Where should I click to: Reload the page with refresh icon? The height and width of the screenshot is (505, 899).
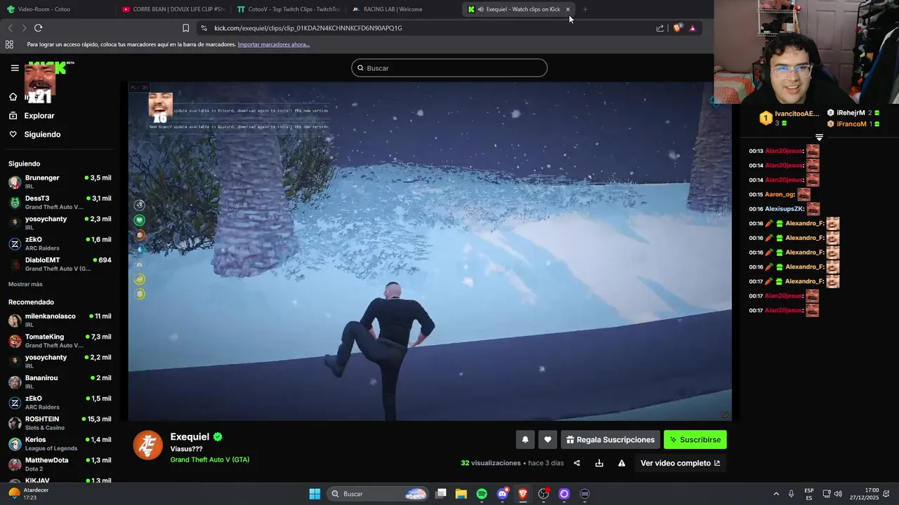(x=38, y=28)
